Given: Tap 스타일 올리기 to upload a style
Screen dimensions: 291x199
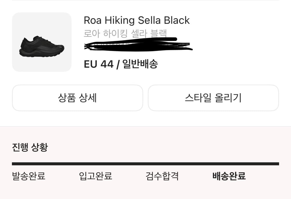Looking at the screenshot, I should pos(213,98).
